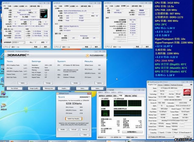The height and width of the screenshot is (142, 194).
Task: Open the 應用程式 tab in Task Manager
Action: [x=102, y=96]
